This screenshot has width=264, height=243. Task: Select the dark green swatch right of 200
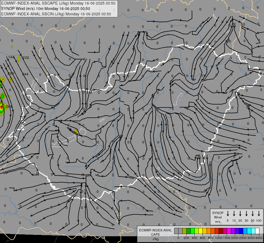tap(188, 231)
